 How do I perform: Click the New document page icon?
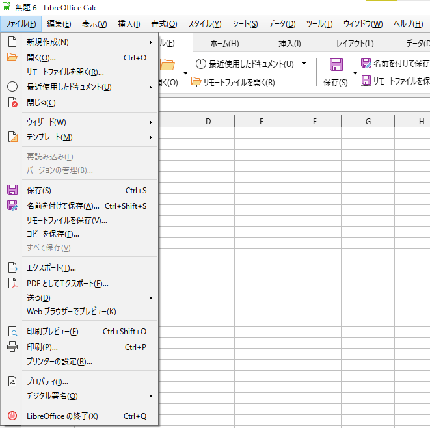(12, 42)
